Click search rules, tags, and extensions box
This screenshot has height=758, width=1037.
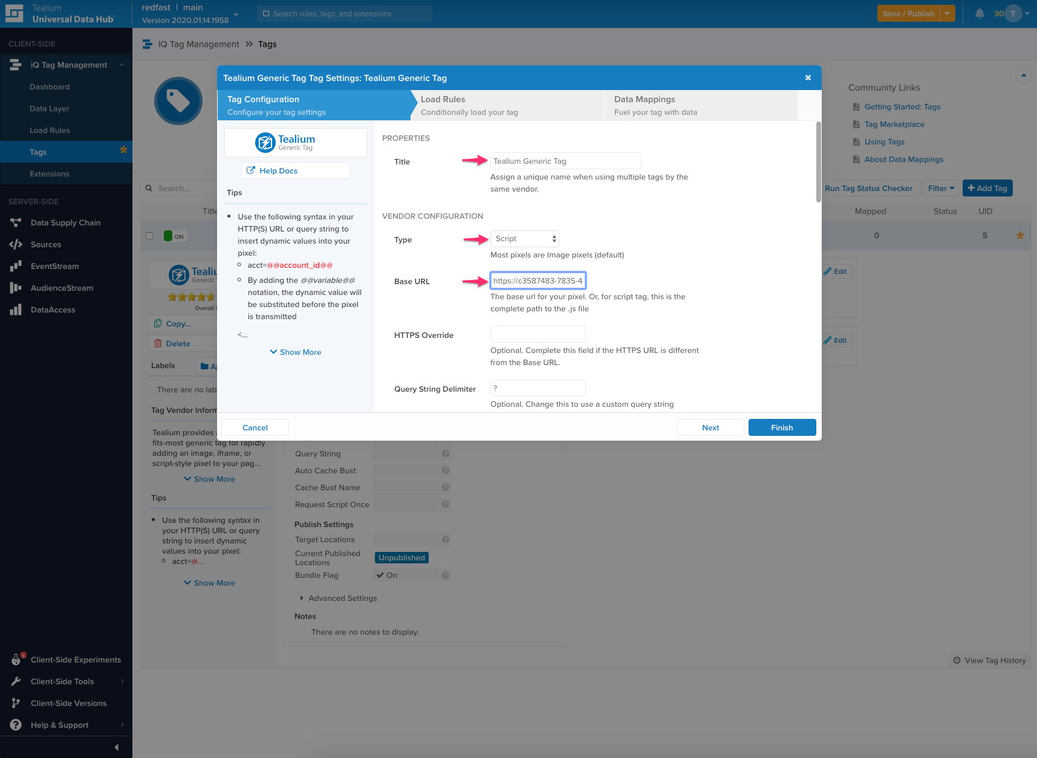pyautogui.click(x=345, y=13)
